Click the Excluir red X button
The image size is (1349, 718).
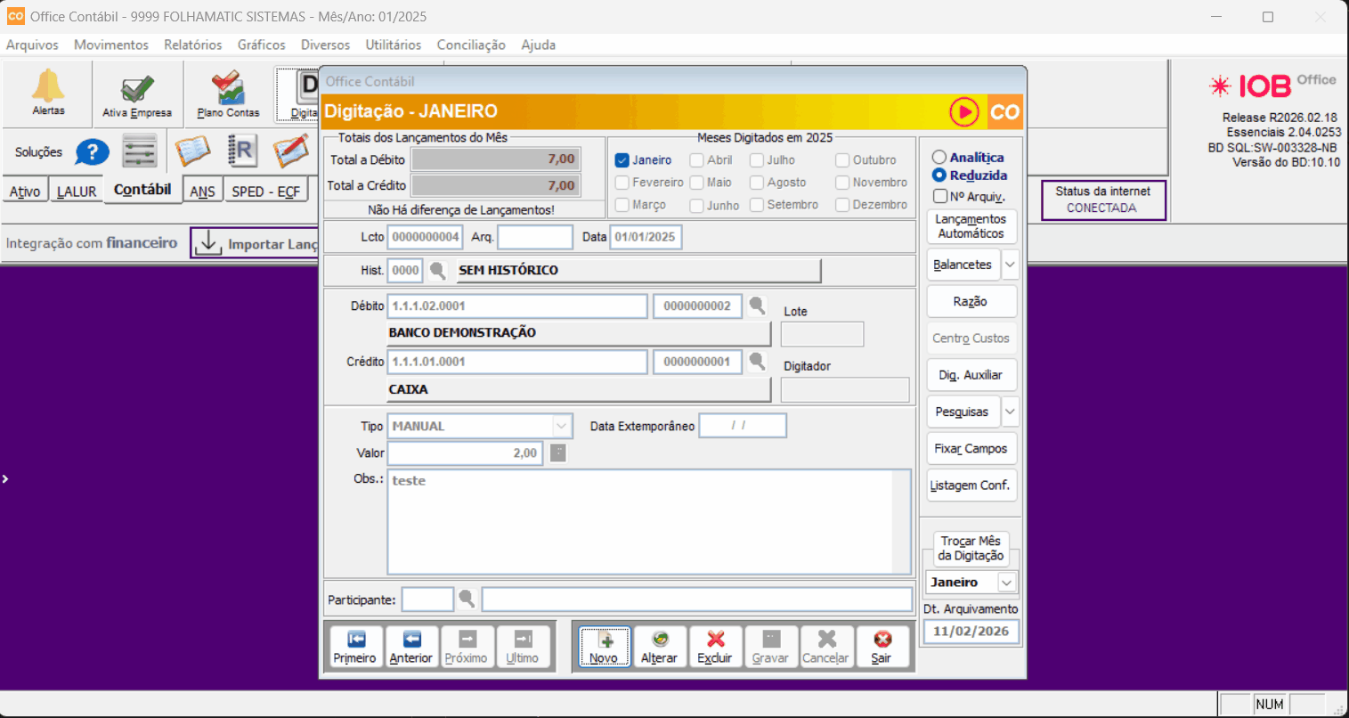point(714,647)
